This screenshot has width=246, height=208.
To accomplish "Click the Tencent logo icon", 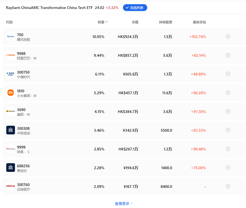I will pos(11,36).
